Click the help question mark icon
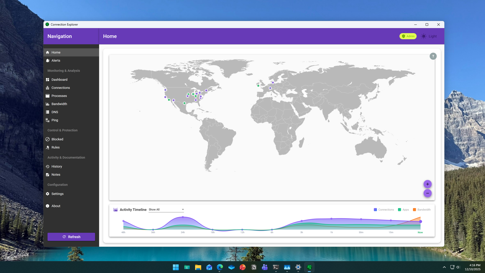 [433, 56]
